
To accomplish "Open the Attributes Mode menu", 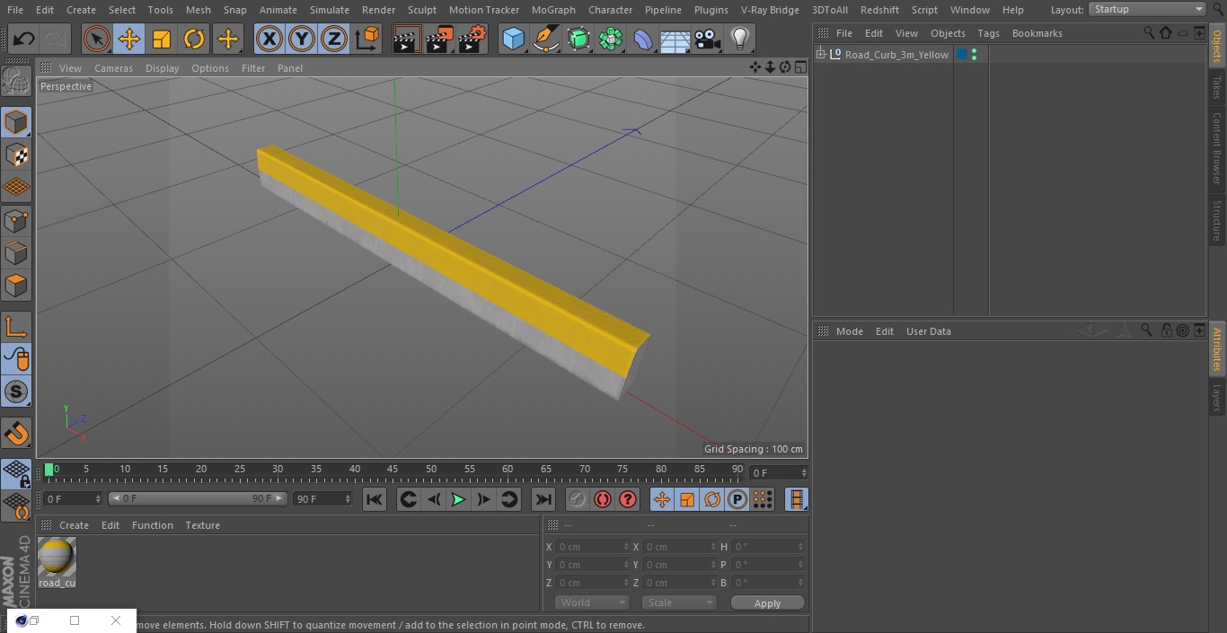I will click(849, 331).
